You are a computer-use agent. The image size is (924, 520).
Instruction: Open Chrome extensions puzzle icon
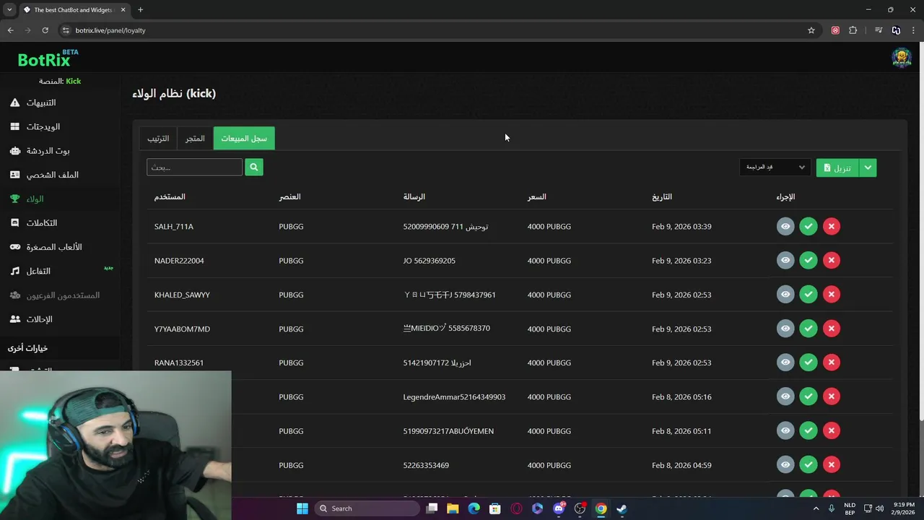click(x=853, y=30)
